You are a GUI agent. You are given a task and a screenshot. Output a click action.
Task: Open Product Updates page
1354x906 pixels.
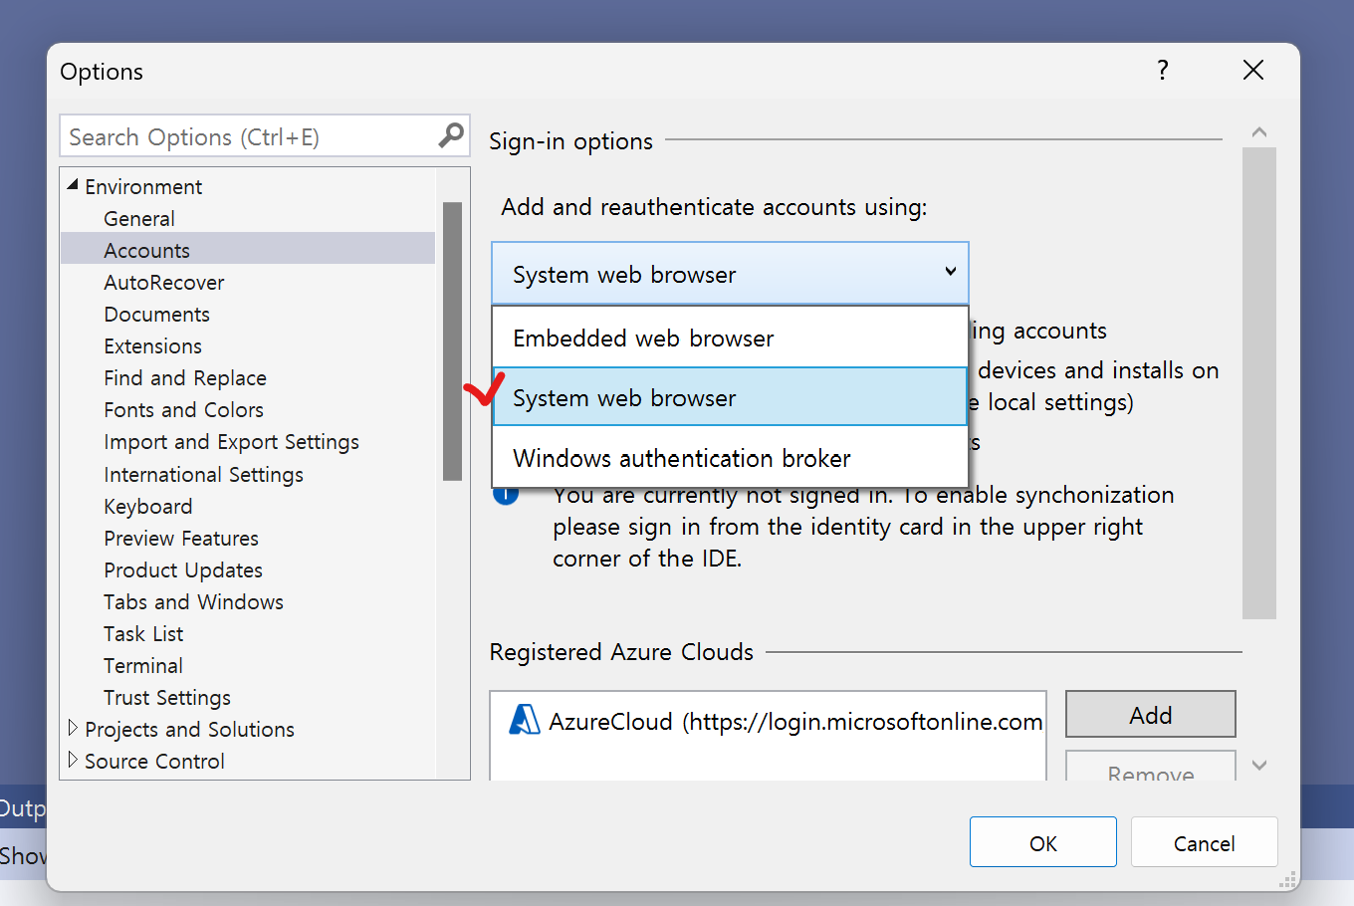[x=183, y=569]
